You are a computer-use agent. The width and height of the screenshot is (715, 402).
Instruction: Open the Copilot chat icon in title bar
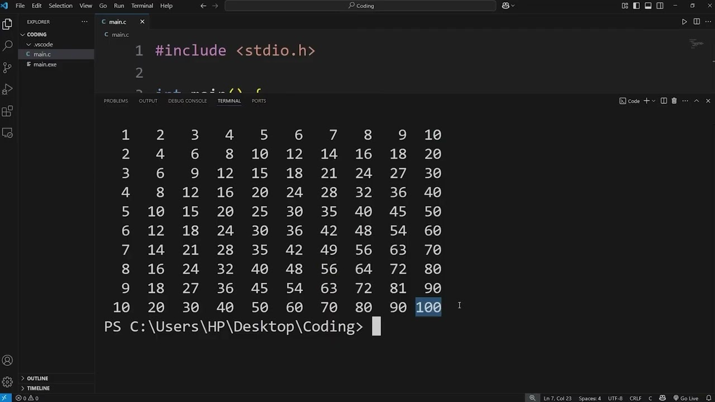click(506, 6)
